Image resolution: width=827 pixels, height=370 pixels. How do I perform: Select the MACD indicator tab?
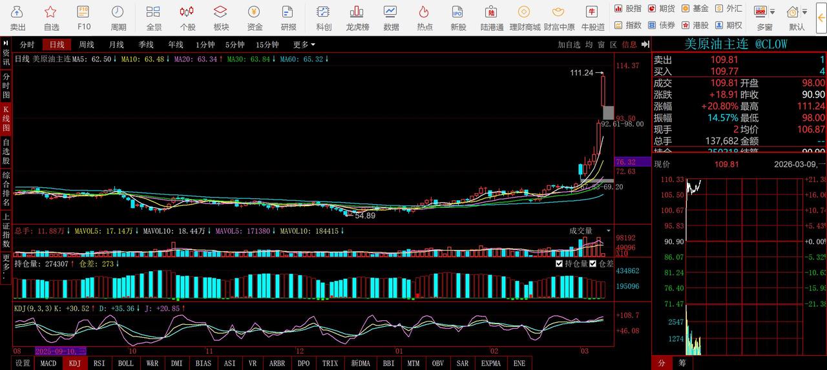coord(48,364)
